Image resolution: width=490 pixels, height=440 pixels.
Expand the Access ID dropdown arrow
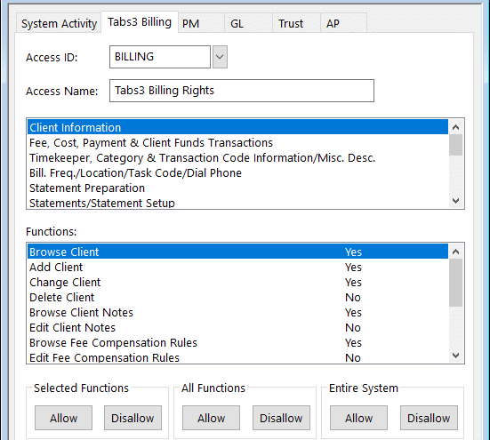coord(220,57)
